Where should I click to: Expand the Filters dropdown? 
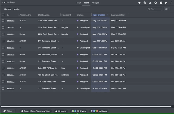pos(9,111)
